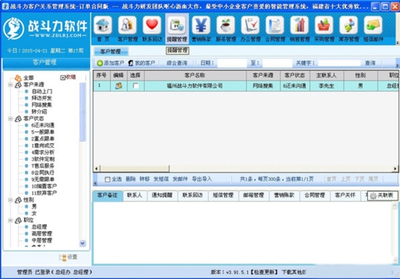Click the start date input field
The height and width of the screenshot is (279, 400).
(232, 63)
